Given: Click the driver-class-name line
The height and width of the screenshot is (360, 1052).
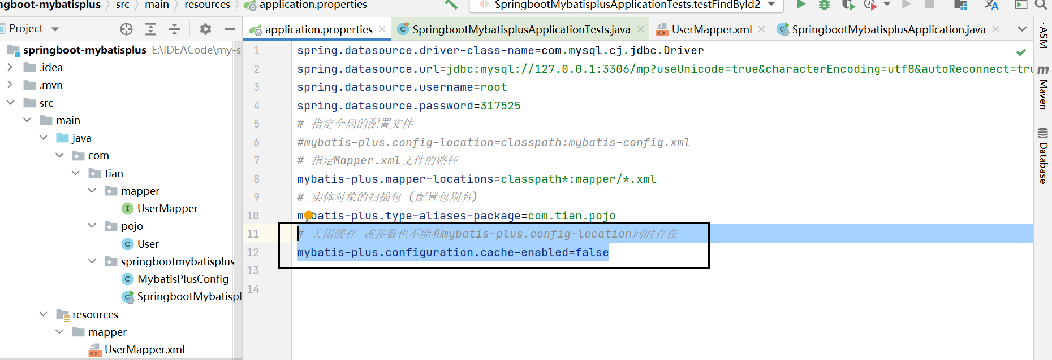Looking at the screenshot, I should 500,50.
